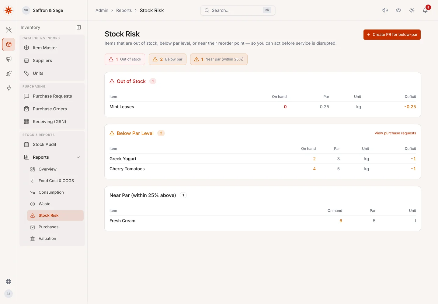This screenshot has width=438, height=304.
Task: Open notifications bell with 9 badge
Action: [425, 10]
